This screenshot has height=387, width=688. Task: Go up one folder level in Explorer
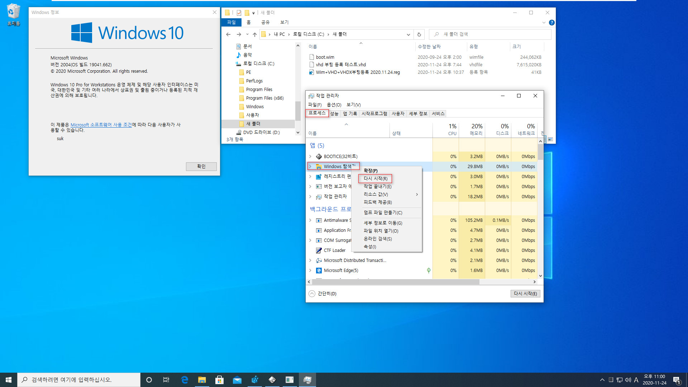pyautogui.click(x=255, y=34)
